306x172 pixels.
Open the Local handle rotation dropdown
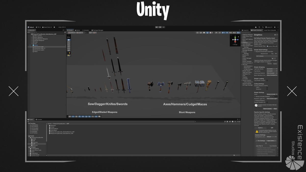[x=80, y=33]
